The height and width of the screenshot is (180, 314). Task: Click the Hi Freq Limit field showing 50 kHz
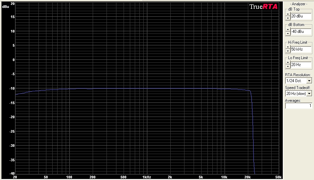301,49
